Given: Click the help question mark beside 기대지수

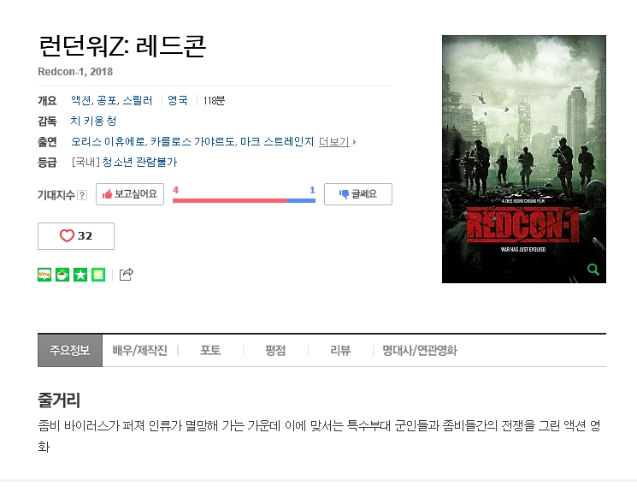Looking at the screenshot, I should pos(82,195).
